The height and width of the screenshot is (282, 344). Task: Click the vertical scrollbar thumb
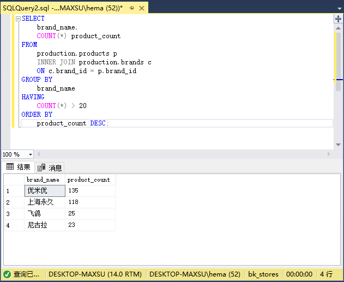pyautogui.click(x=338, y=62)
